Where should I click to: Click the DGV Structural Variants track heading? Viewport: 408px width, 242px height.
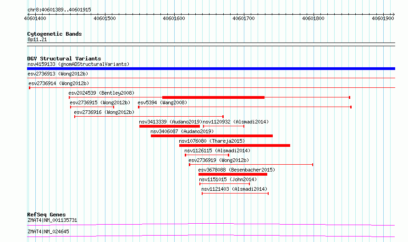[x=64, y=59]
